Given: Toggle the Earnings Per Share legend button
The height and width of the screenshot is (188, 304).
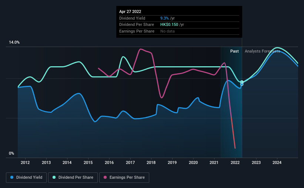Looking at the screenshot, I should point(124,178).
